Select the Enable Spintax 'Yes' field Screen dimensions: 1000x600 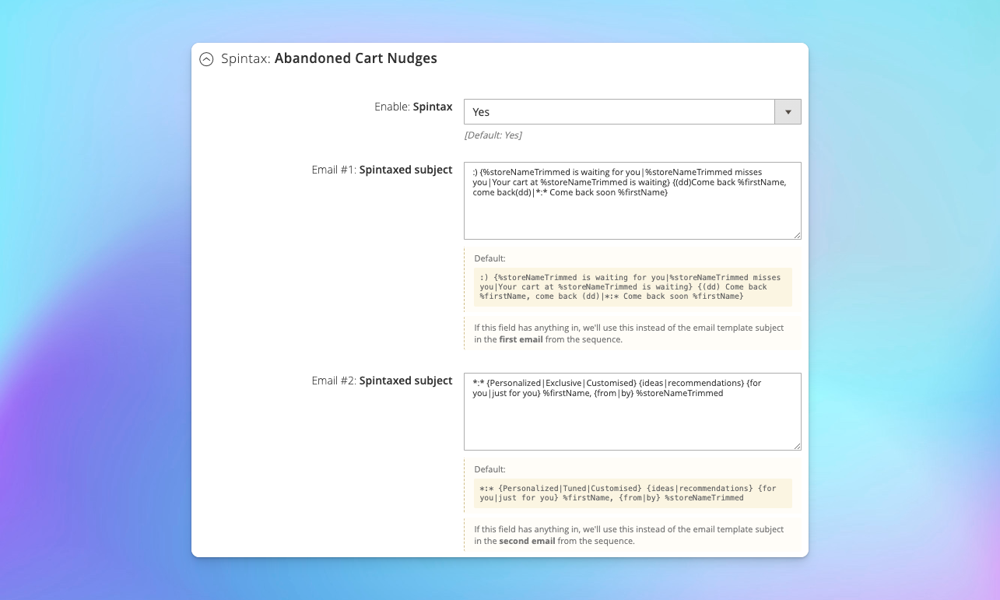click(x=633, y=112)
